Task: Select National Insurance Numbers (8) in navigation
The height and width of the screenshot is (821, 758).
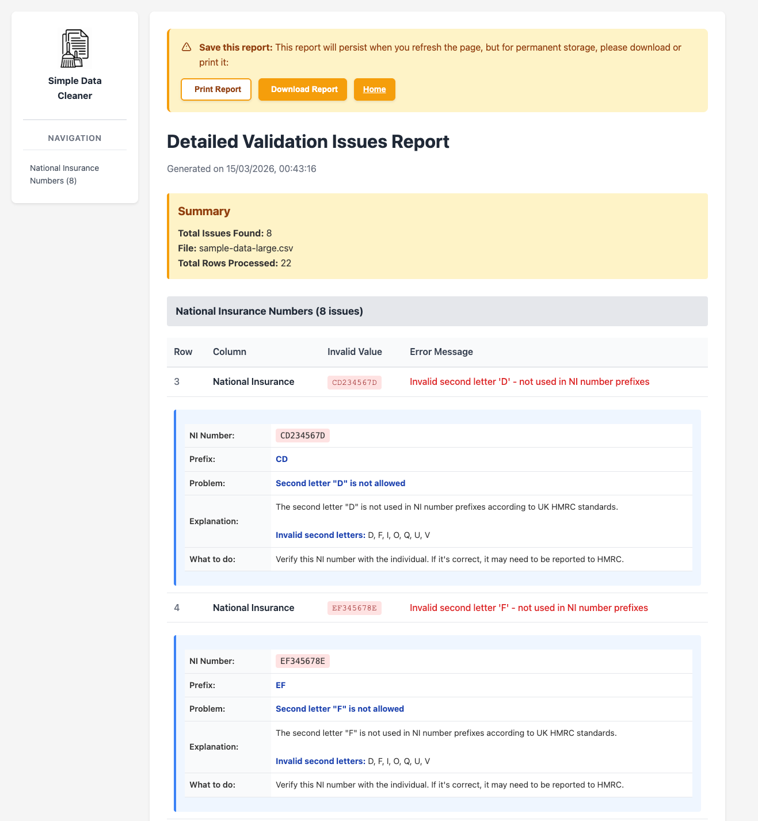Action: click(64, 174)
